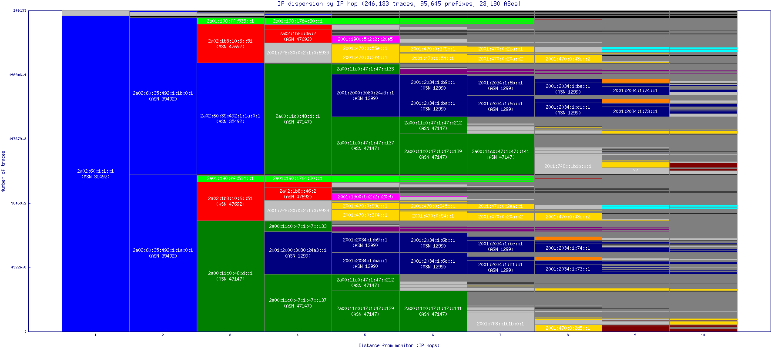Select 2a00:11c0:48:d::1 block at hop 3
Image resolution: width=771 pixels, height=348 pixels.
tap(231, 276)
